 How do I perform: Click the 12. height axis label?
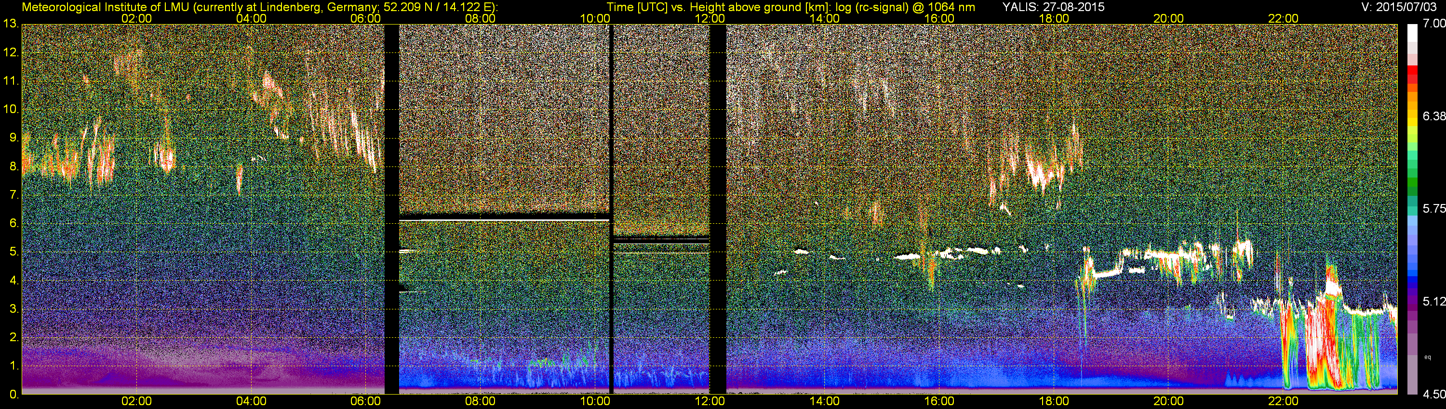(x=10, y=52)
